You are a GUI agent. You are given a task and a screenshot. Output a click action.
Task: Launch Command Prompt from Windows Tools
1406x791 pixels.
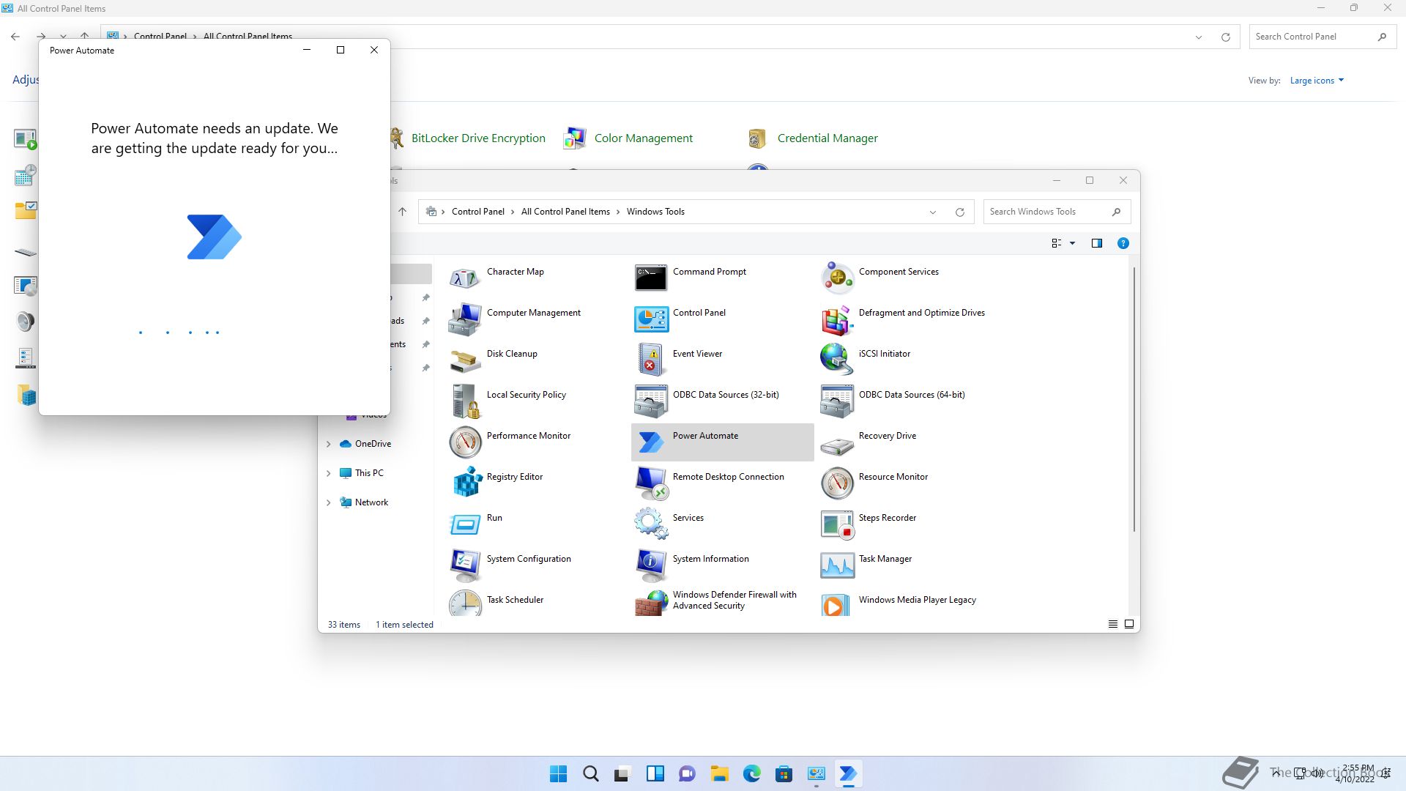coord(650,278)
